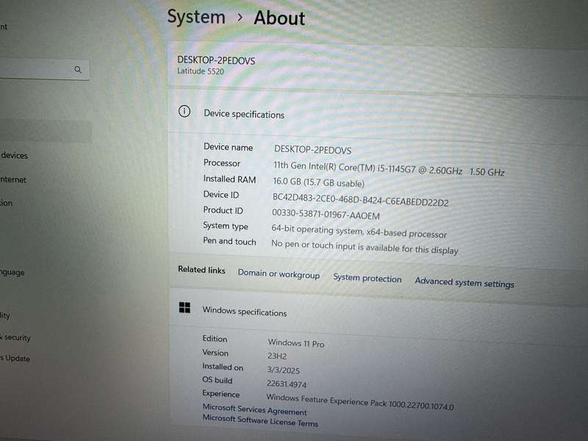Click the Latitude 5520 model text

click(200, 71)
